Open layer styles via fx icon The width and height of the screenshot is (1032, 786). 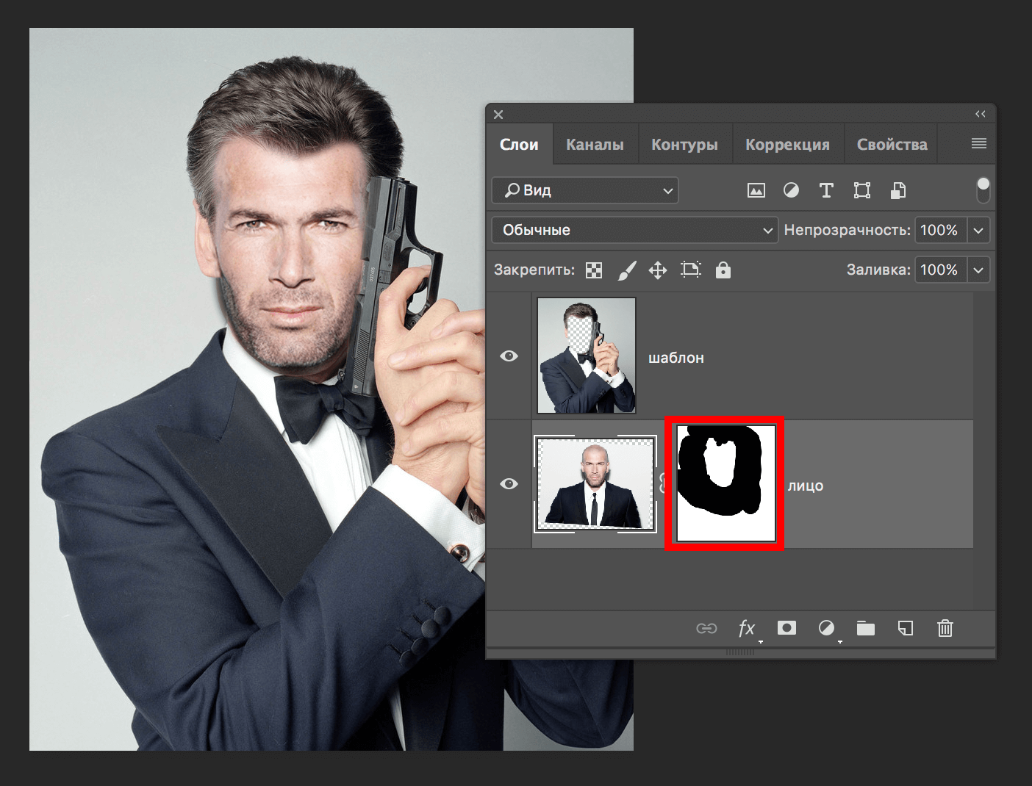(747, 629)
